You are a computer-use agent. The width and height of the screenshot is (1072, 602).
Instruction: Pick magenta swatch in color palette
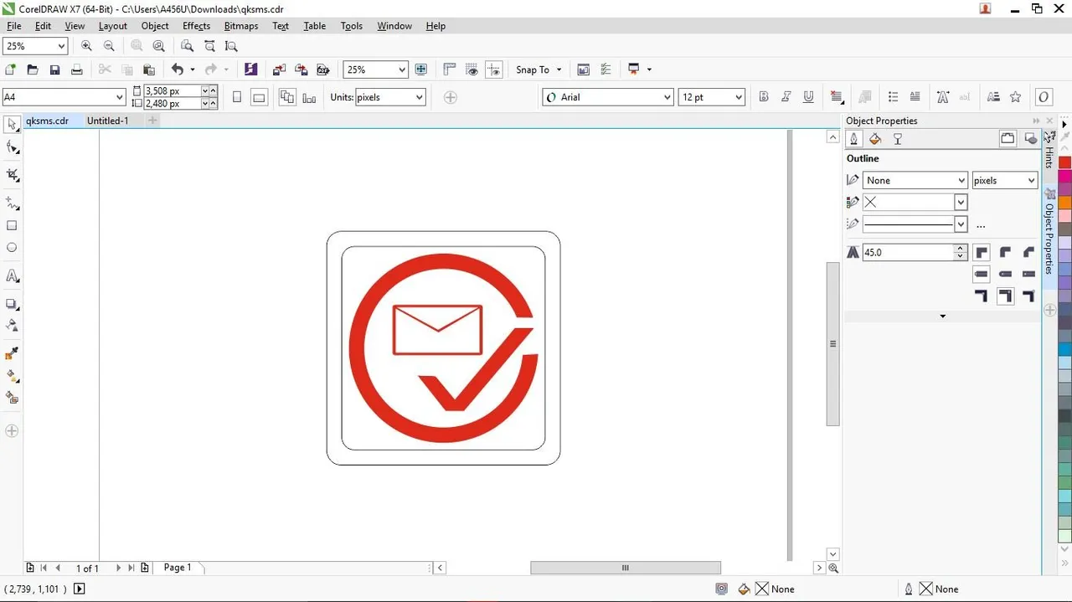tap(1064, 176)
